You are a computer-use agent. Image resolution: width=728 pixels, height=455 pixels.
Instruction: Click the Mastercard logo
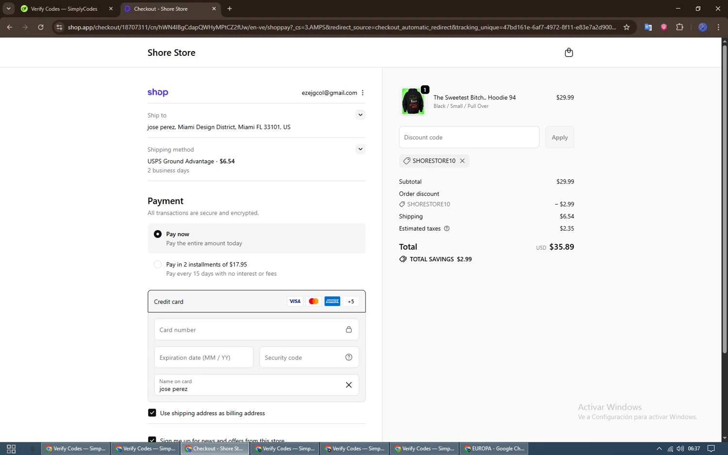(314, 302)
